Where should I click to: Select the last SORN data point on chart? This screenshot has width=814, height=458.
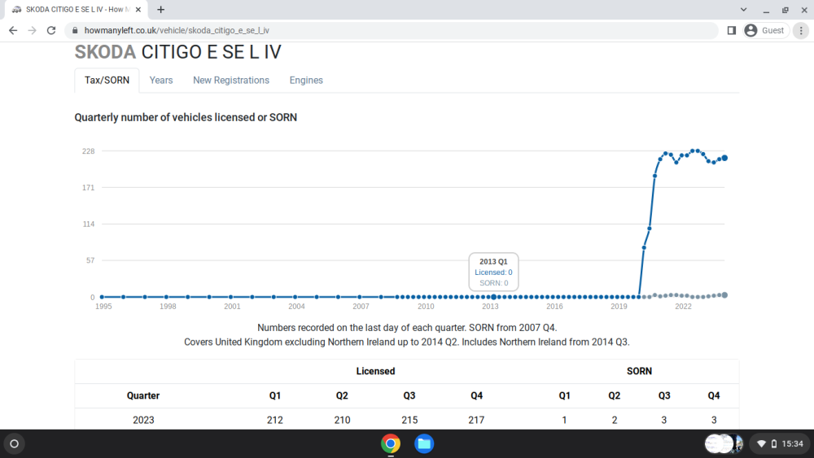(x=724, y=295)
